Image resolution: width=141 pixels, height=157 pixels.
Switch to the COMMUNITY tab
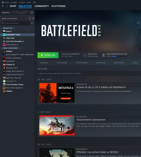pyautogui.click(x=42, y=6)
